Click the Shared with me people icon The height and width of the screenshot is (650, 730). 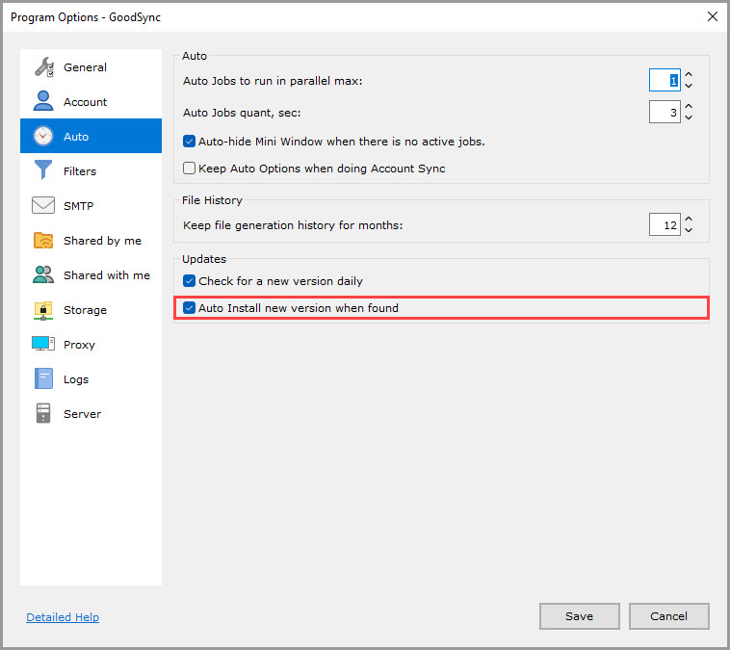[43, 274]
